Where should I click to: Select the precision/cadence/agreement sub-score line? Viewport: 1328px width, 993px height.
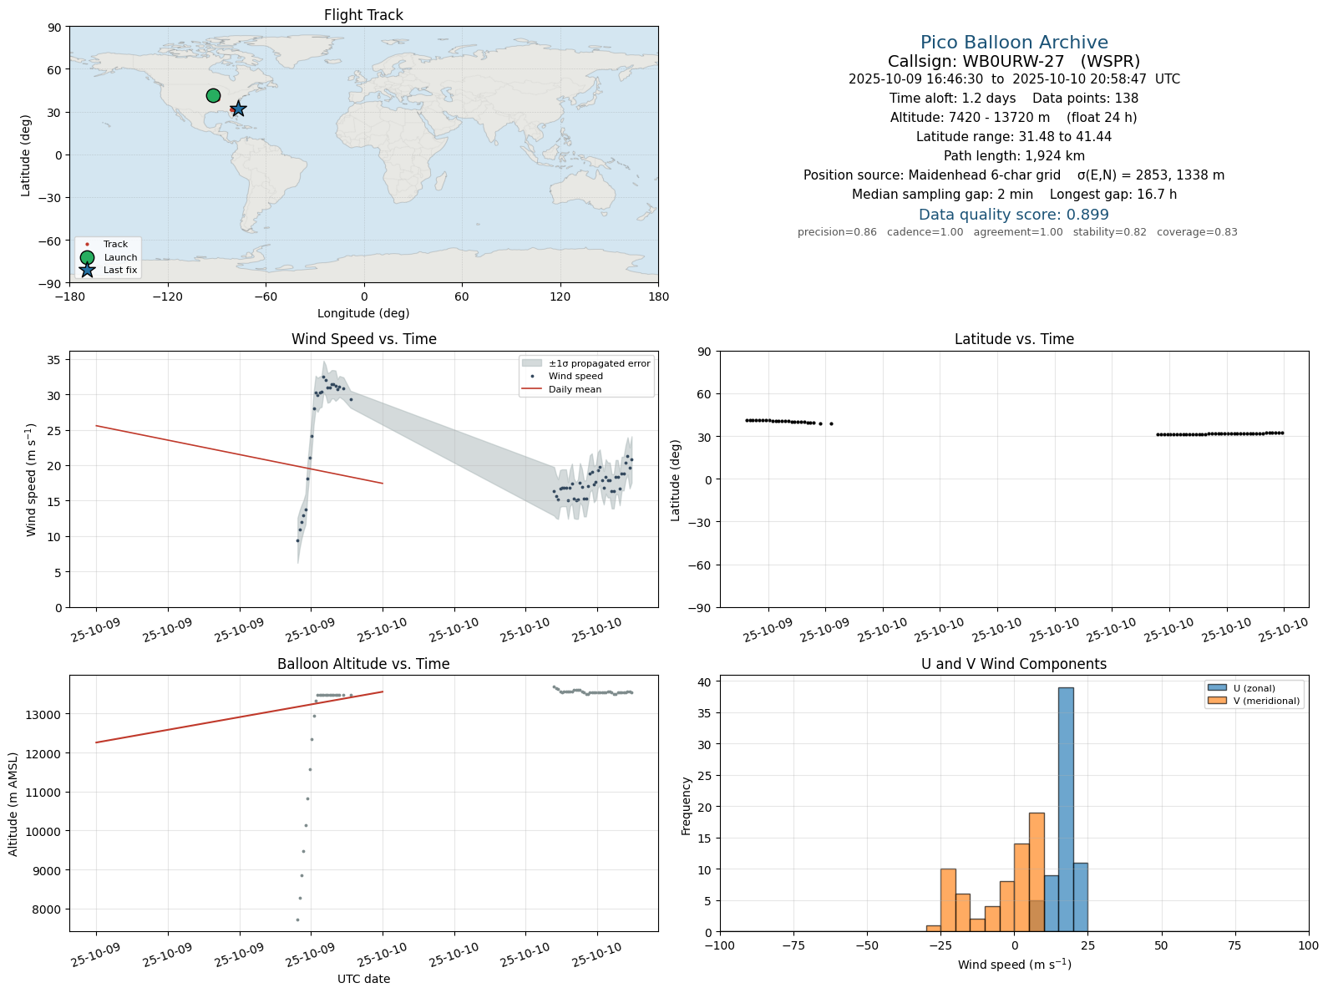pyautogui.click(x=1017, y=232)
